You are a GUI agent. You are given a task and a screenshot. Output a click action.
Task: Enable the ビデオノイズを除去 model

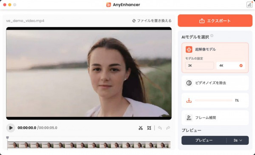coord(215,83)
